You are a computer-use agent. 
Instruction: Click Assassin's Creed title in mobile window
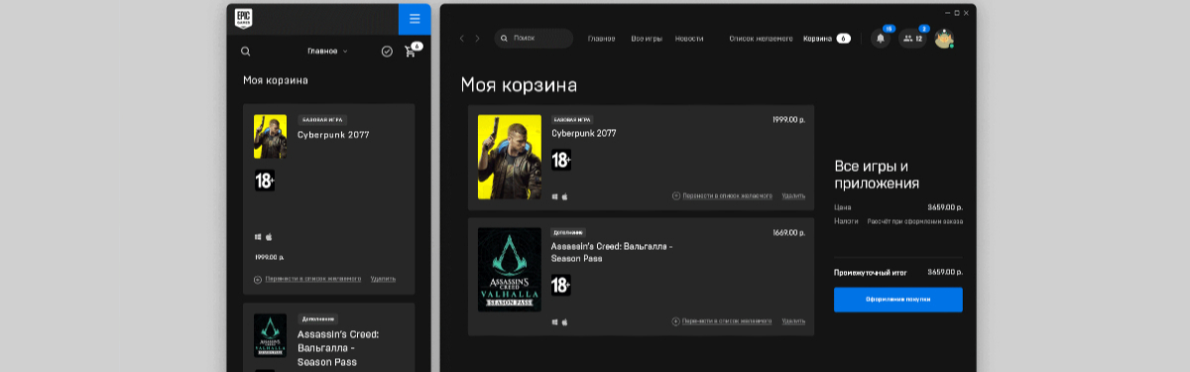pyautogui.click(x=338, y=348)
